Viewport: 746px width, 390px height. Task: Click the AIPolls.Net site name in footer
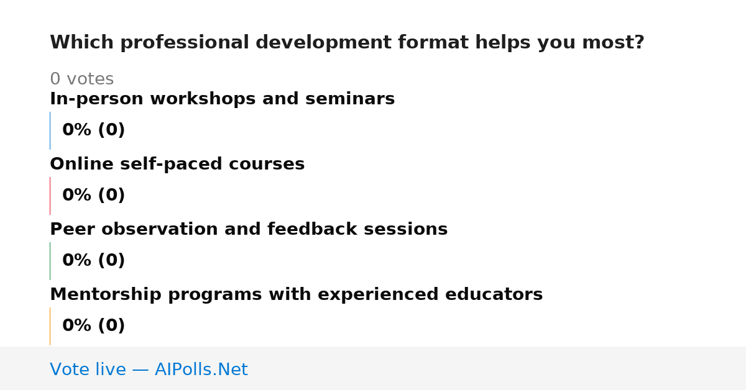(x=201, y=370)
